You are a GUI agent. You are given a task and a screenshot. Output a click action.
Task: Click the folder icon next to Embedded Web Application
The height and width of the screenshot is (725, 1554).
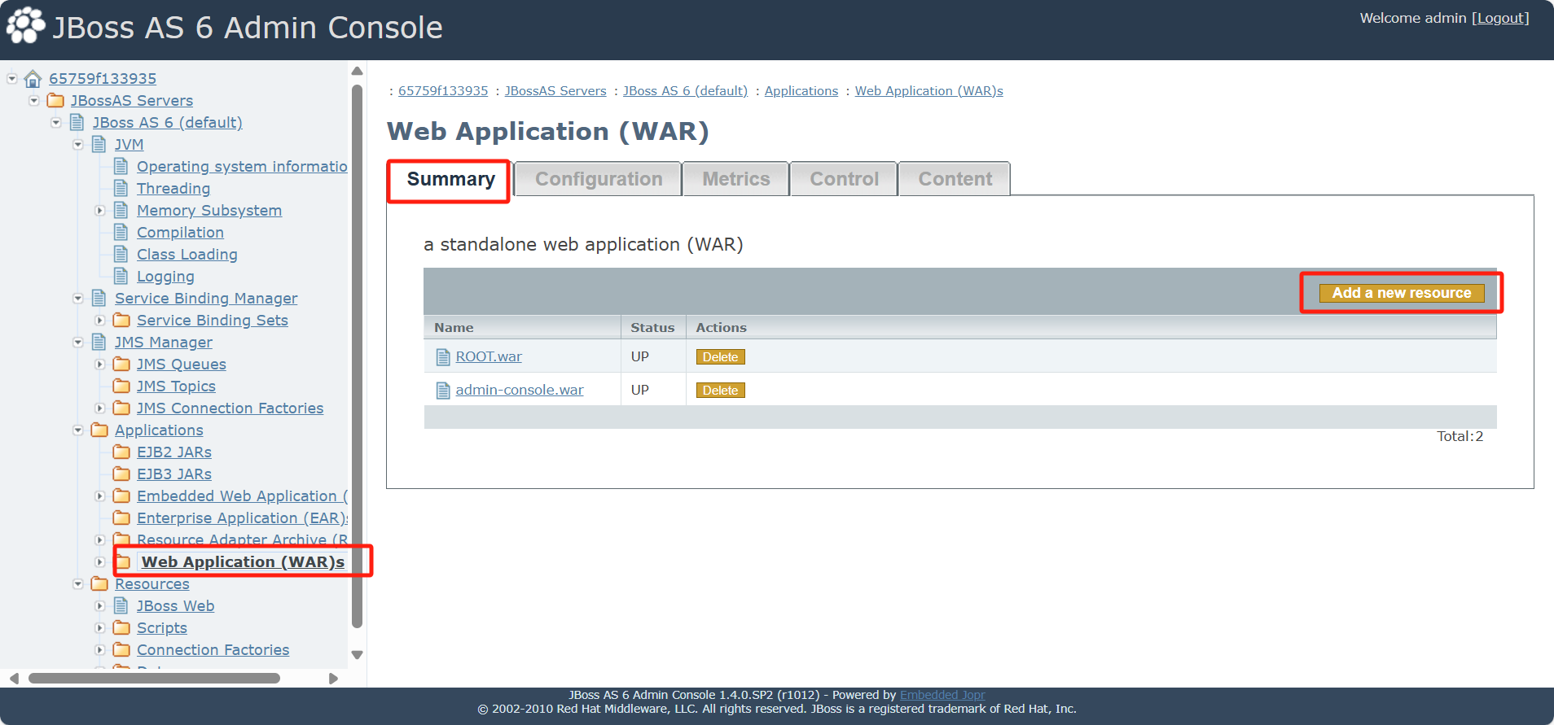[x=121, y=496]
